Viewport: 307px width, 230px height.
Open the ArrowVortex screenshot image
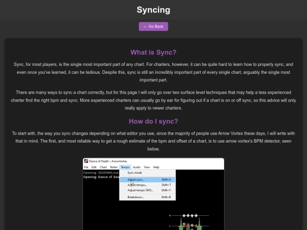[153, 194]
